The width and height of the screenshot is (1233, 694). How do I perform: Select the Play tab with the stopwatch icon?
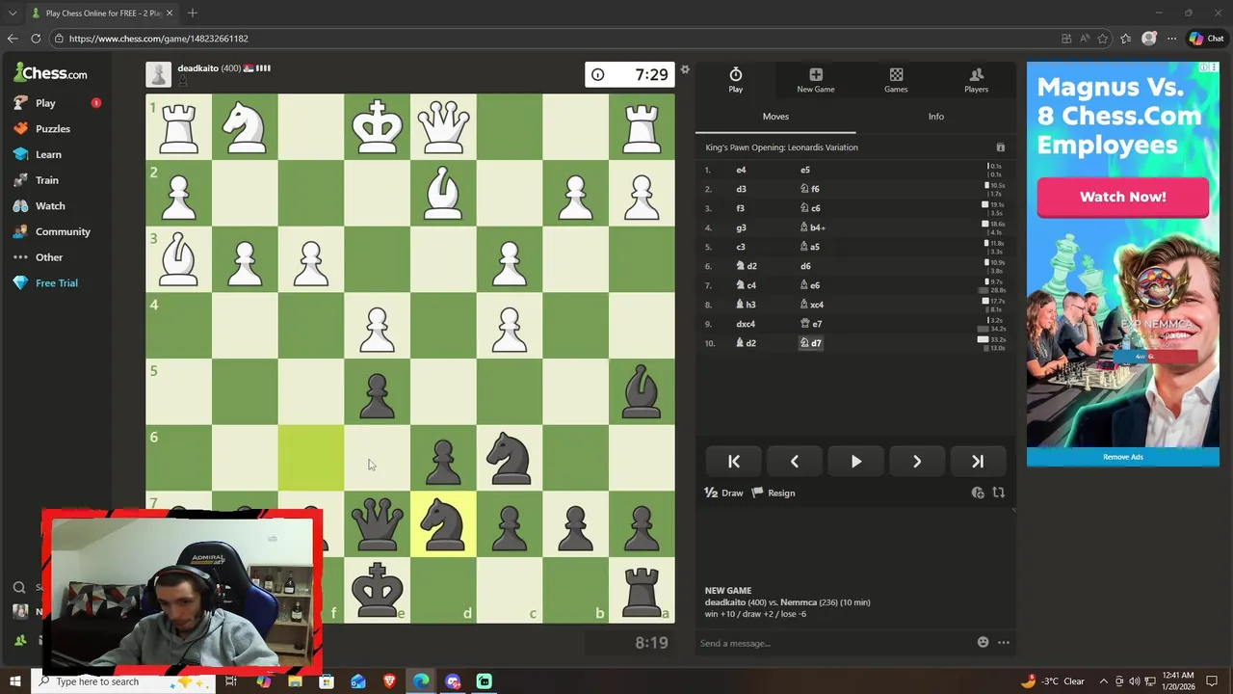(735, 80)
